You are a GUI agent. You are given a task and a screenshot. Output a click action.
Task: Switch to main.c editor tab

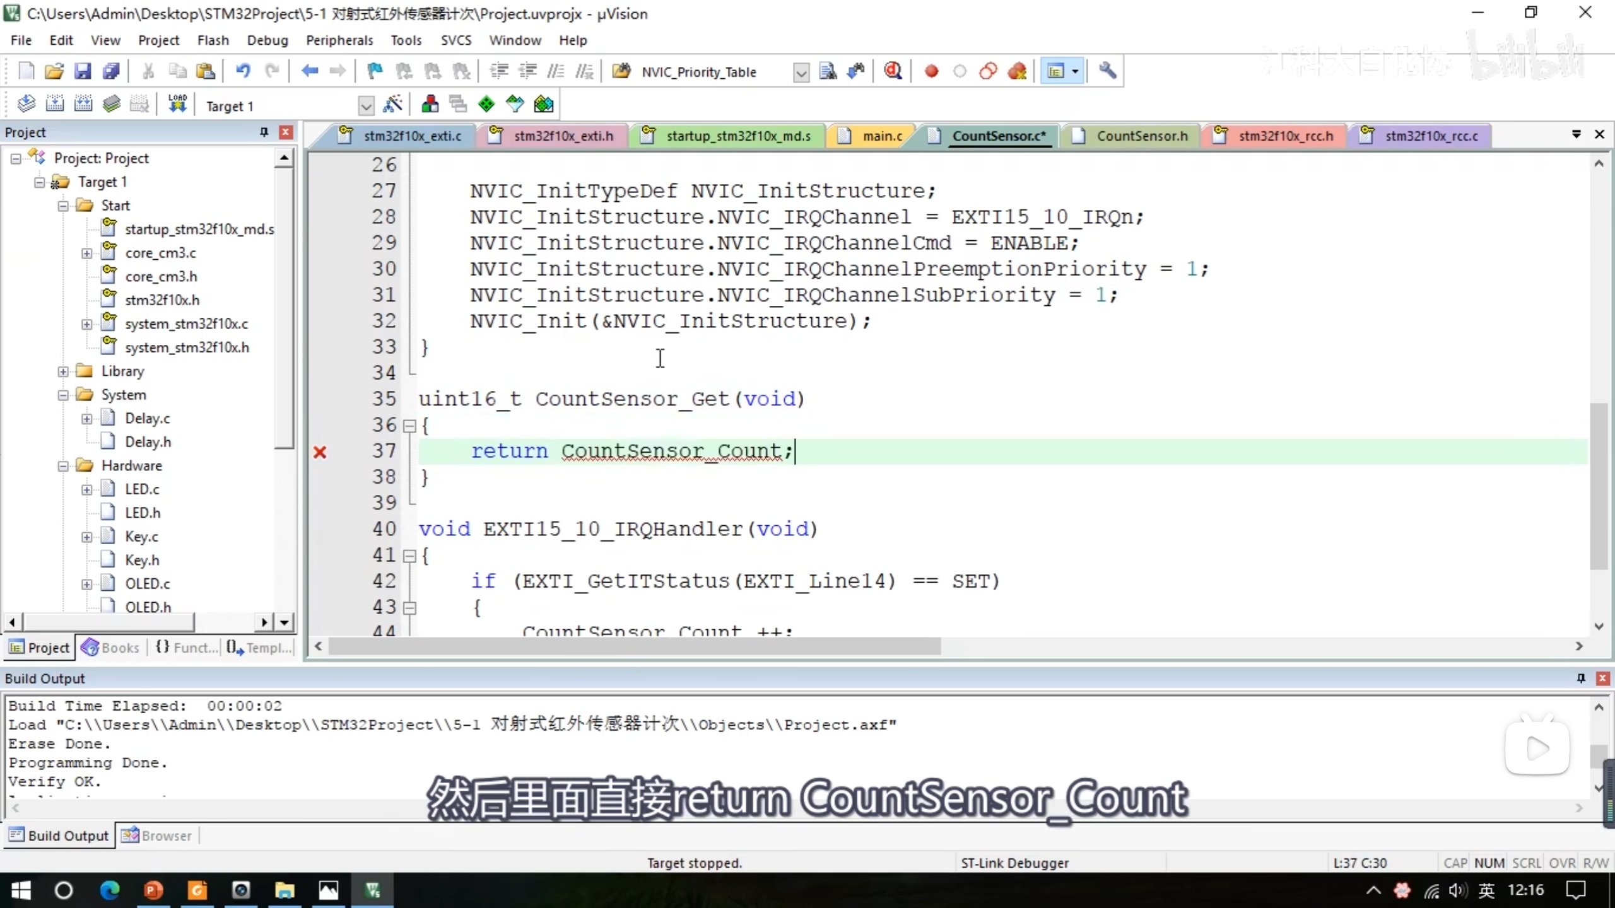coord(881,136)
